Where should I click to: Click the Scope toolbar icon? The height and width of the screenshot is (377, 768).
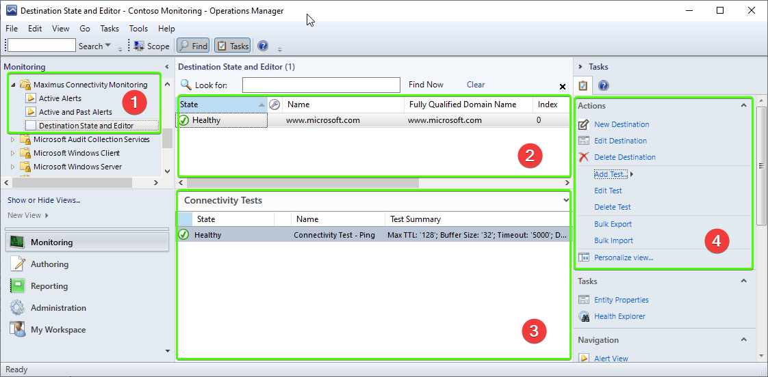click(139, 46)
